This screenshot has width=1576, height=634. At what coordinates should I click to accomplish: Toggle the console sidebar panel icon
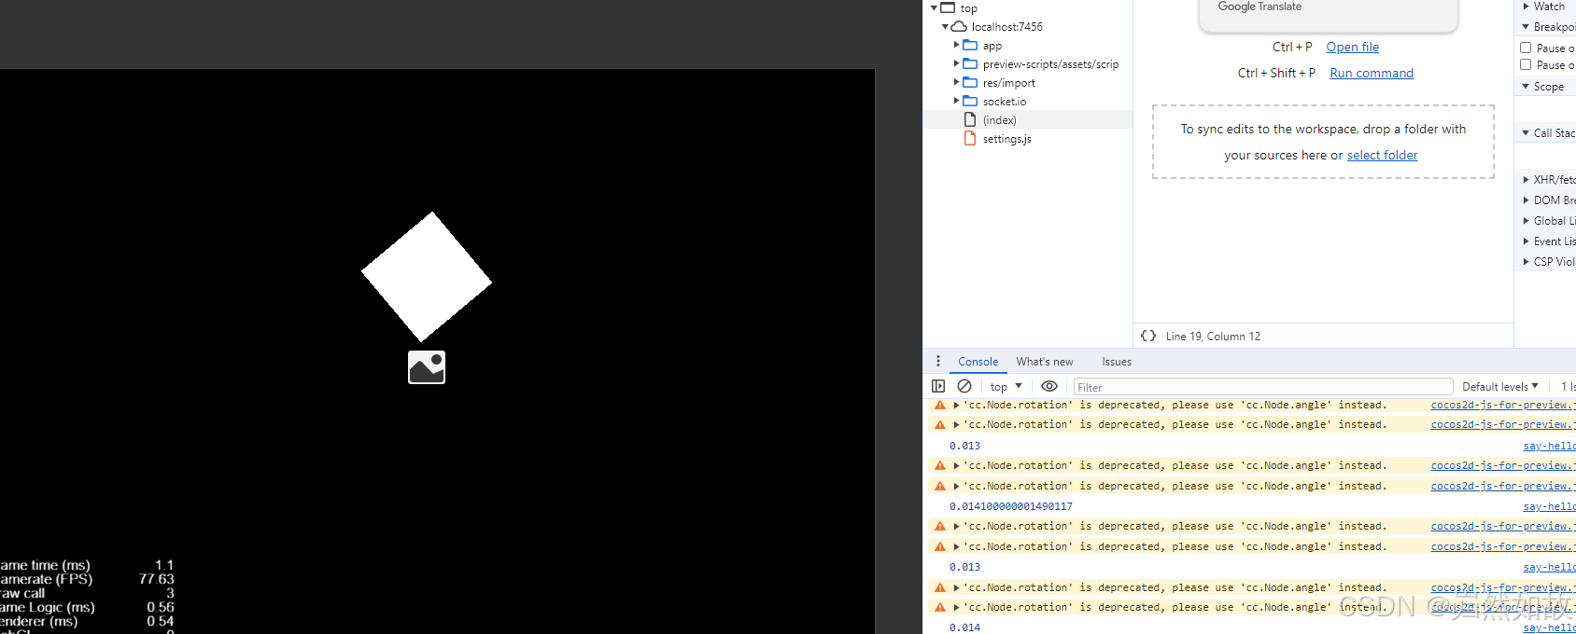tap(938, 386)
